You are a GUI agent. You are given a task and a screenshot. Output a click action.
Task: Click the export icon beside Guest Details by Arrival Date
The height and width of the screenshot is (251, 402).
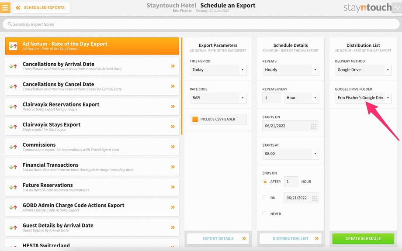coord(13,228)
